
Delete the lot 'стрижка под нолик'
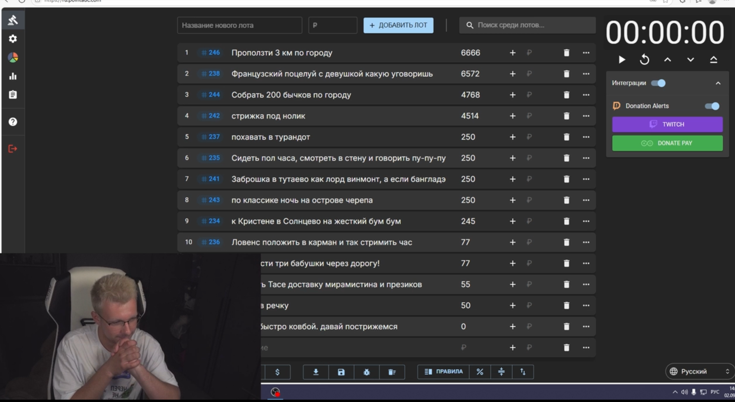[566, 116]
